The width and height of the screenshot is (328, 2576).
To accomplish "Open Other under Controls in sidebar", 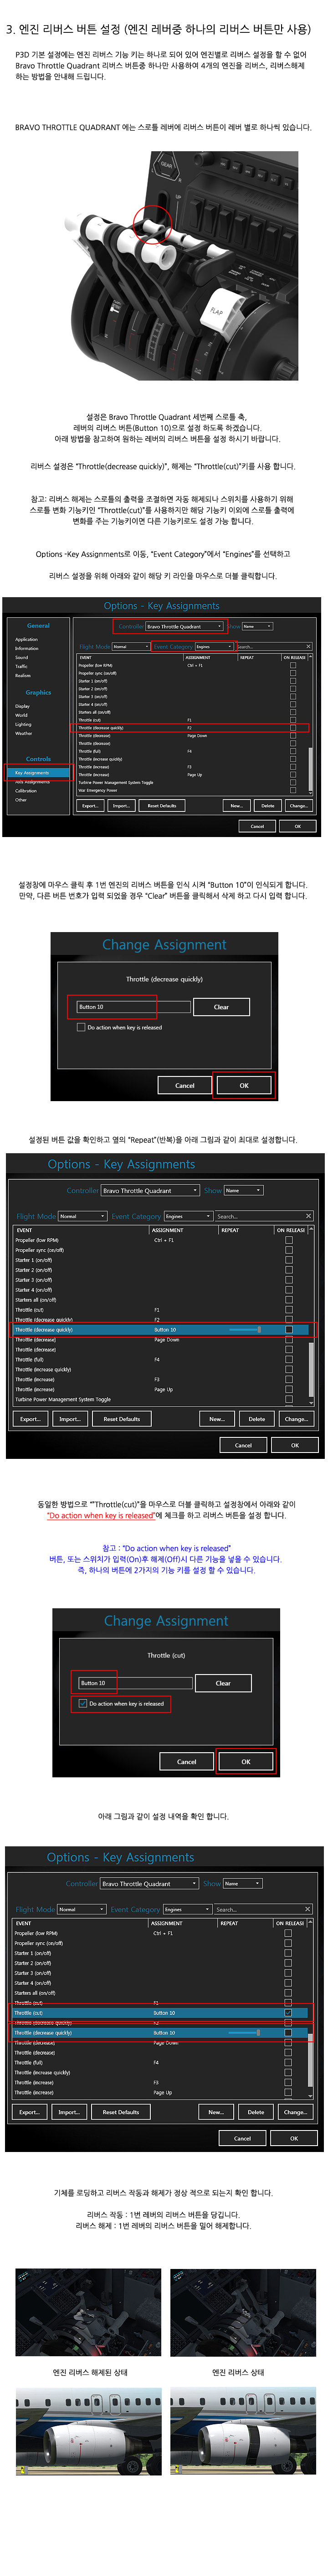I will [x=21, y=799].
